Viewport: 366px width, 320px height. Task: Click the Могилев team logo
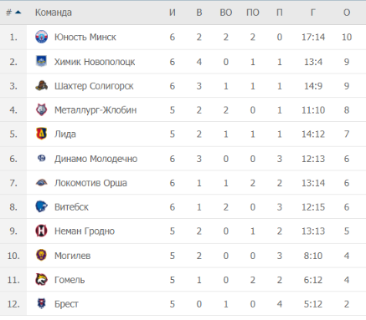click(41, 255)
